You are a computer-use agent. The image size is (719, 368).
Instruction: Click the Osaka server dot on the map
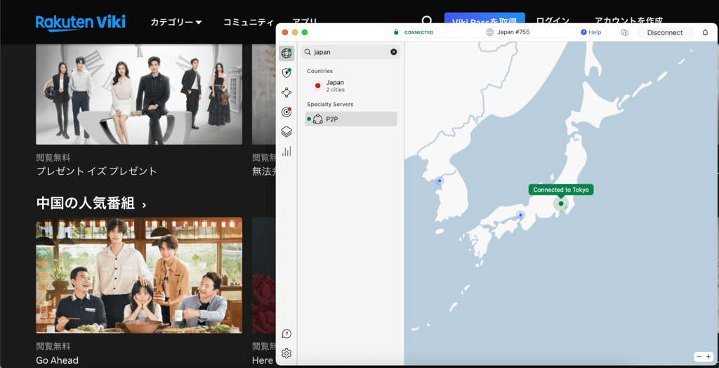tap(520, 215)
